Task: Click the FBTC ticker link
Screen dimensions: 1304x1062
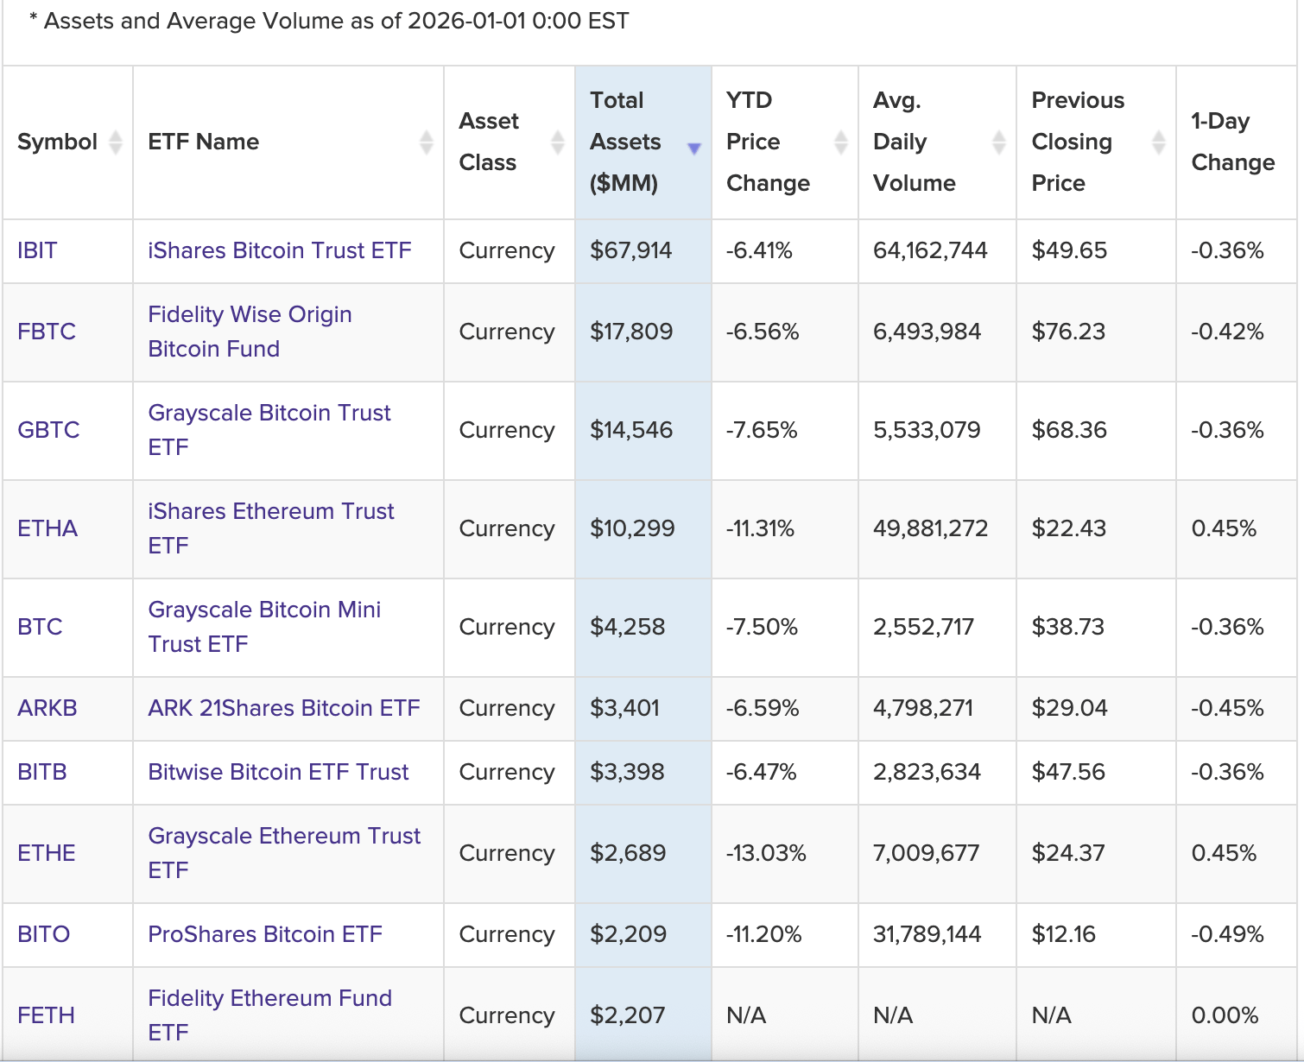Action: (47, 332)
